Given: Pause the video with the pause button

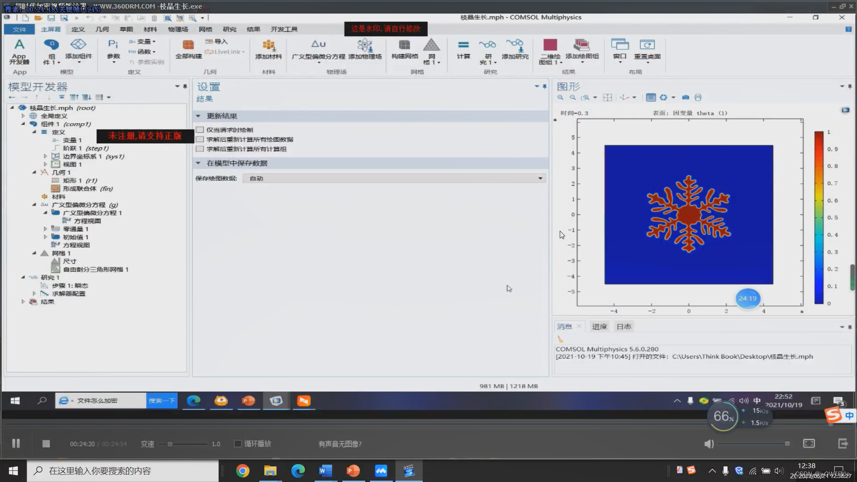Looking at the screenshot, I should click(16, 444).
